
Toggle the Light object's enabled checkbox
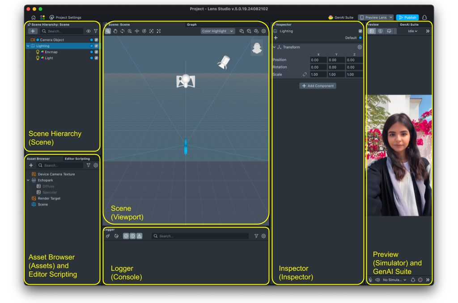click(x=96, y=58)
